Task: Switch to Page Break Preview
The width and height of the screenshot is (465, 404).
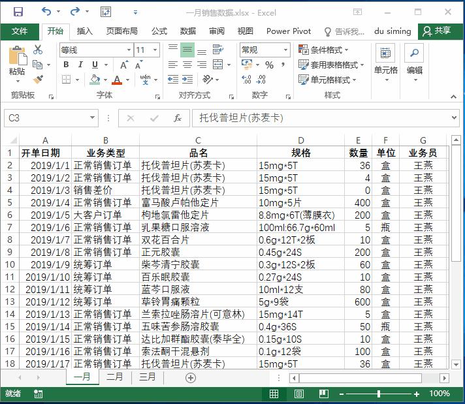Action: click(x=323, y=394)
